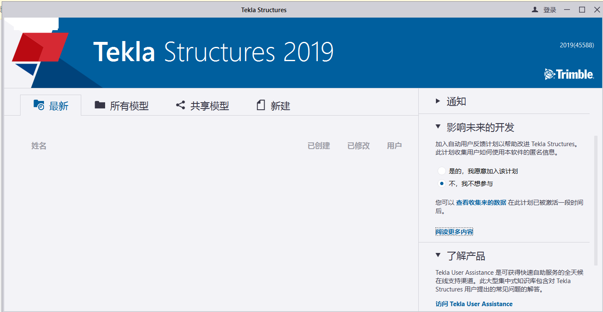Sort by the 已创建 column header

point(319,146)
